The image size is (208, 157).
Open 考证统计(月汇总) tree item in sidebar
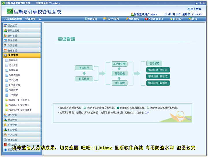click(17, 100)
